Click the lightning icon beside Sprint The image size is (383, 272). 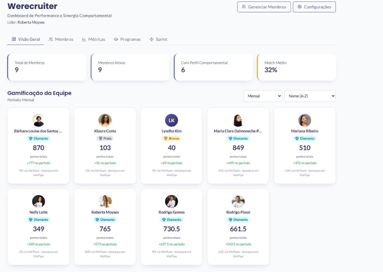[151, 39]
